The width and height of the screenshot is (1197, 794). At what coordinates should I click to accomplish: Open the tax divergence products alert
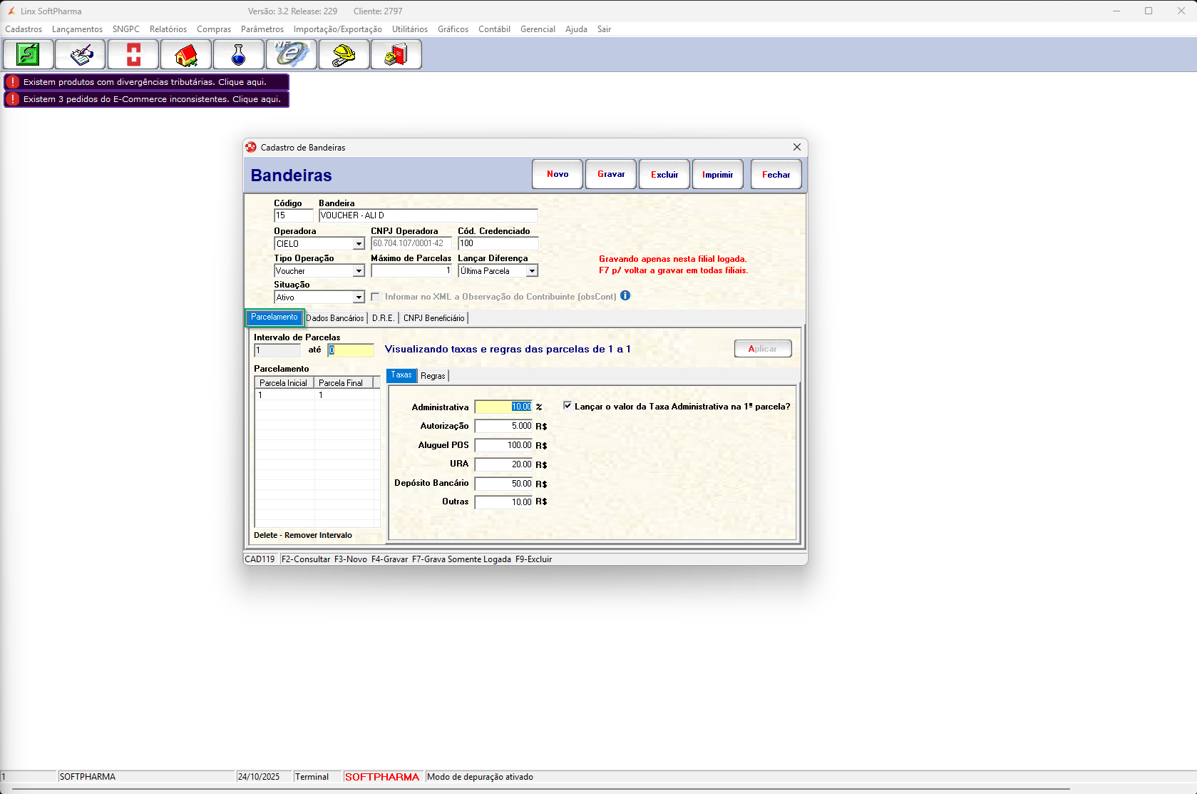[147, 82]
